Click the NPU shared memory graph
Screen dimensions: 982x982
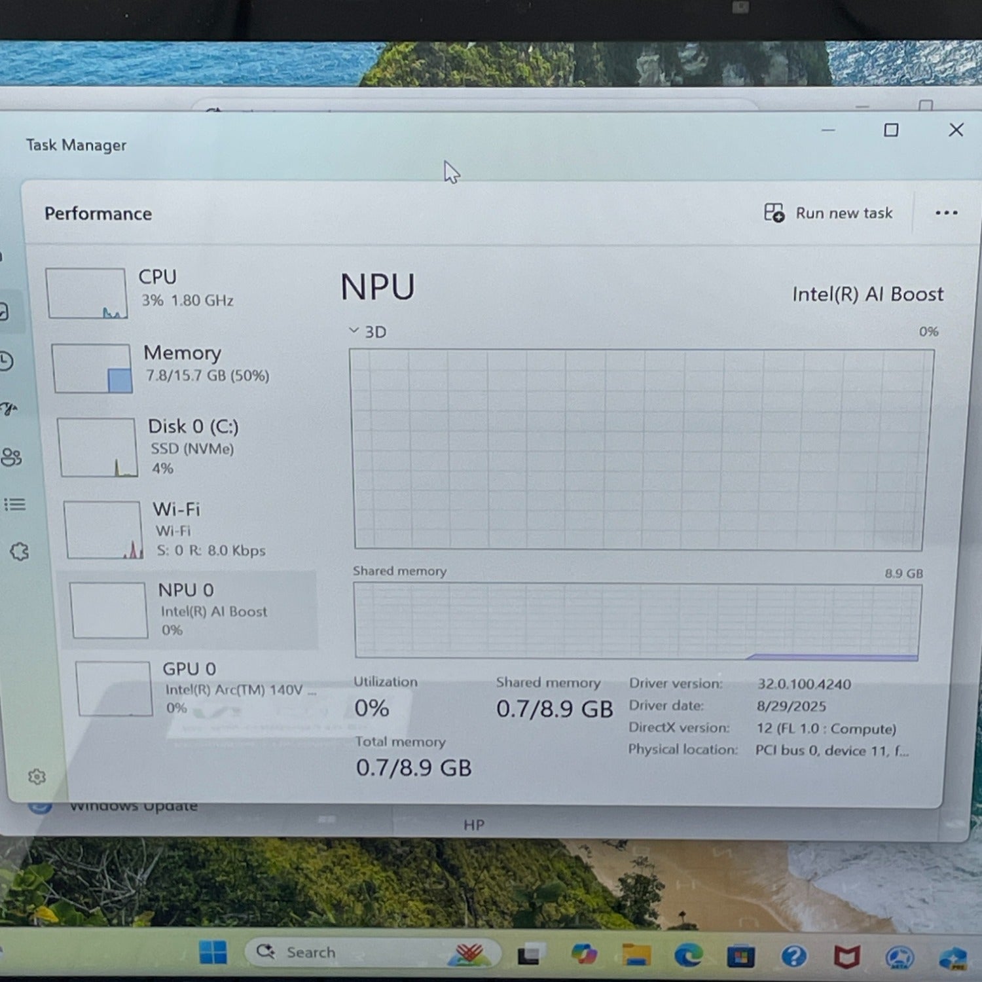637,621
